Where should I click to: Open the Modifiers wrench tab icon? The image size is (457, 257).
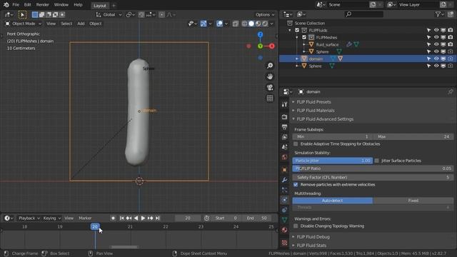coord(284,180)
